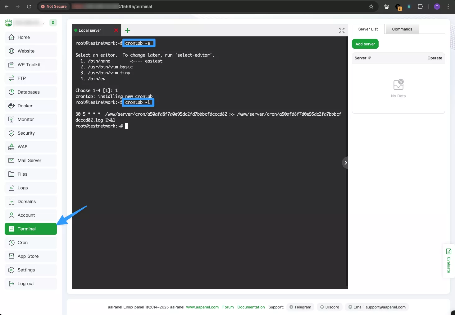Open the Evaluate feedback side tab
The image size is (455, 315).
coord(448,261)
